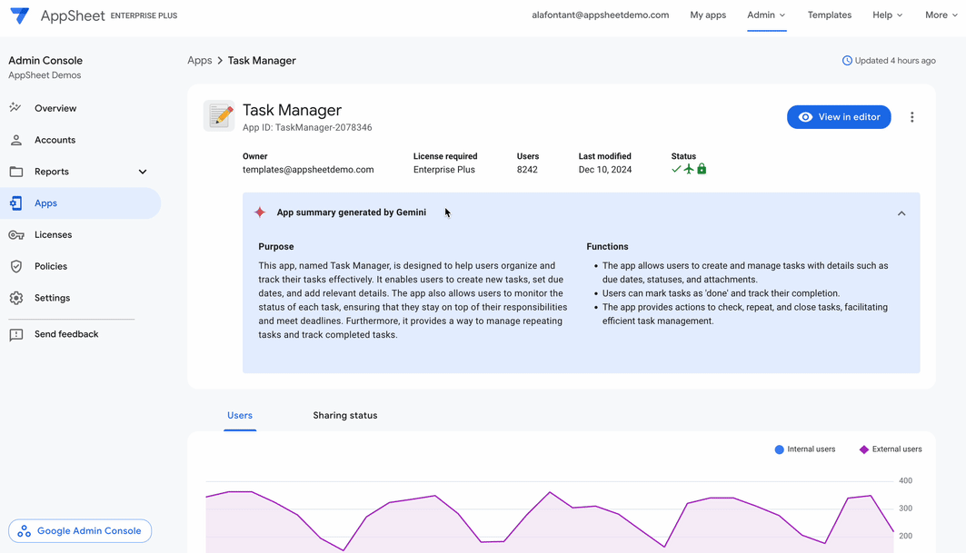Open Licenses from the sidebar
The height and width of the screenshot is (553, 966).
(53, 235)
